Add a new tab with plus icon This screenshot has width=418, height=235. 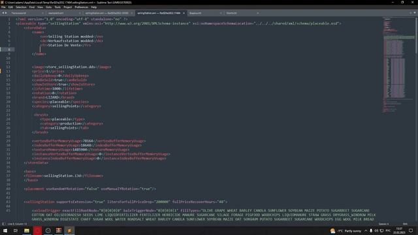pyautogui.click(x=411, y=13)
